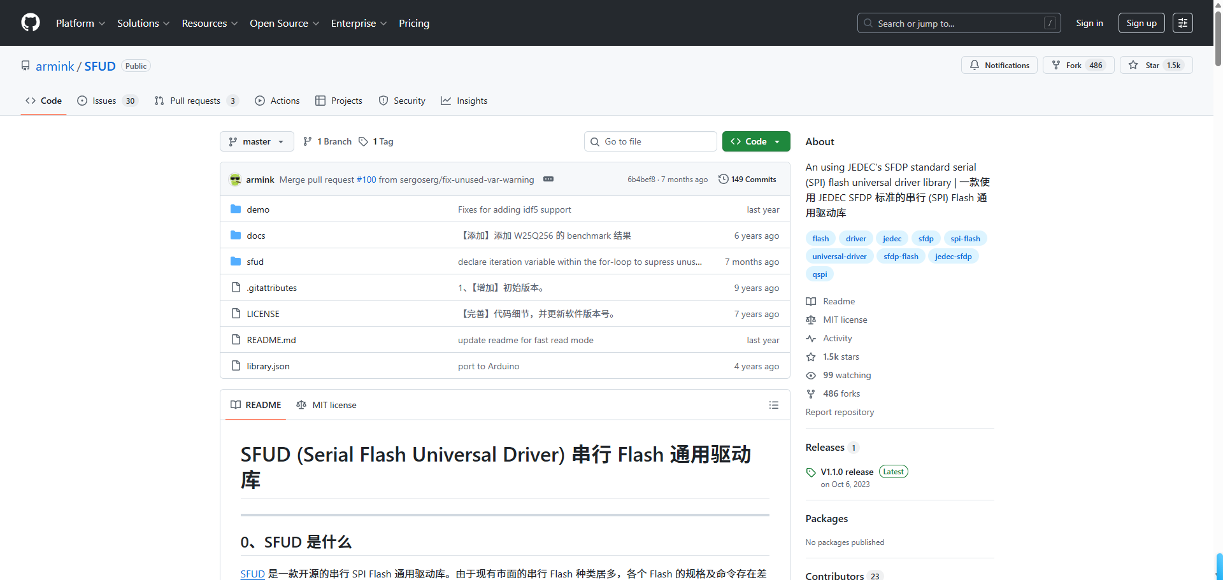Open the sfud folder
The height and width of the screenshot is (580, 1223).
tap(255, 262)
